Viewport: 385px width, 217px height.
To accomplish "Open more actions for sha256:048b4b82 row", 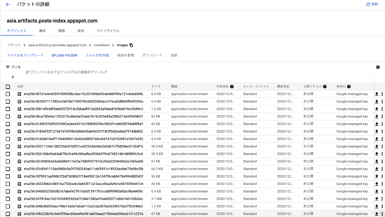I will 382,206.
